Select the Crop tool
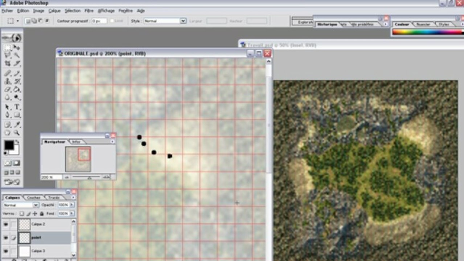 (8, 63)
